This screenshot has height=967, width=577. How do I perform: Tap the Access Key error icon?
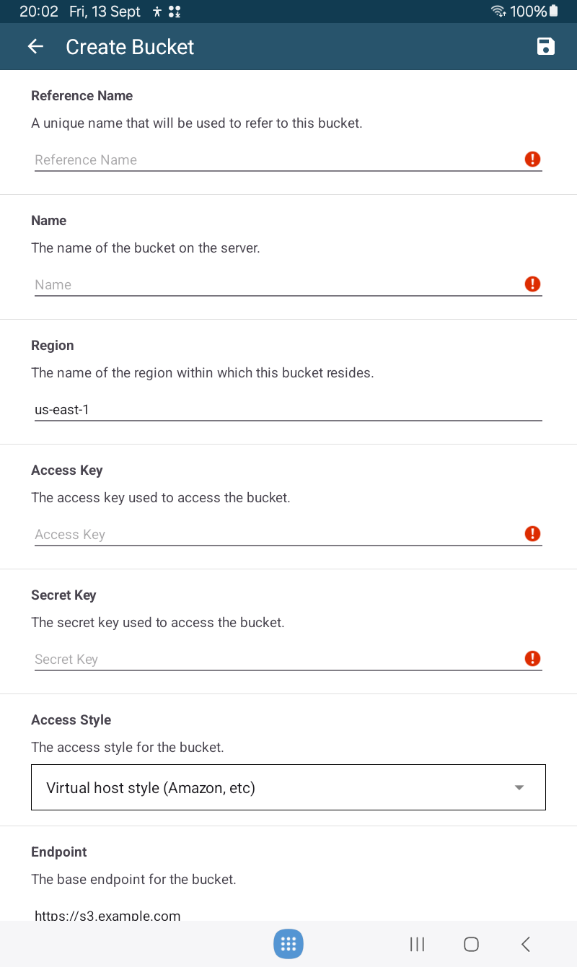532,534
